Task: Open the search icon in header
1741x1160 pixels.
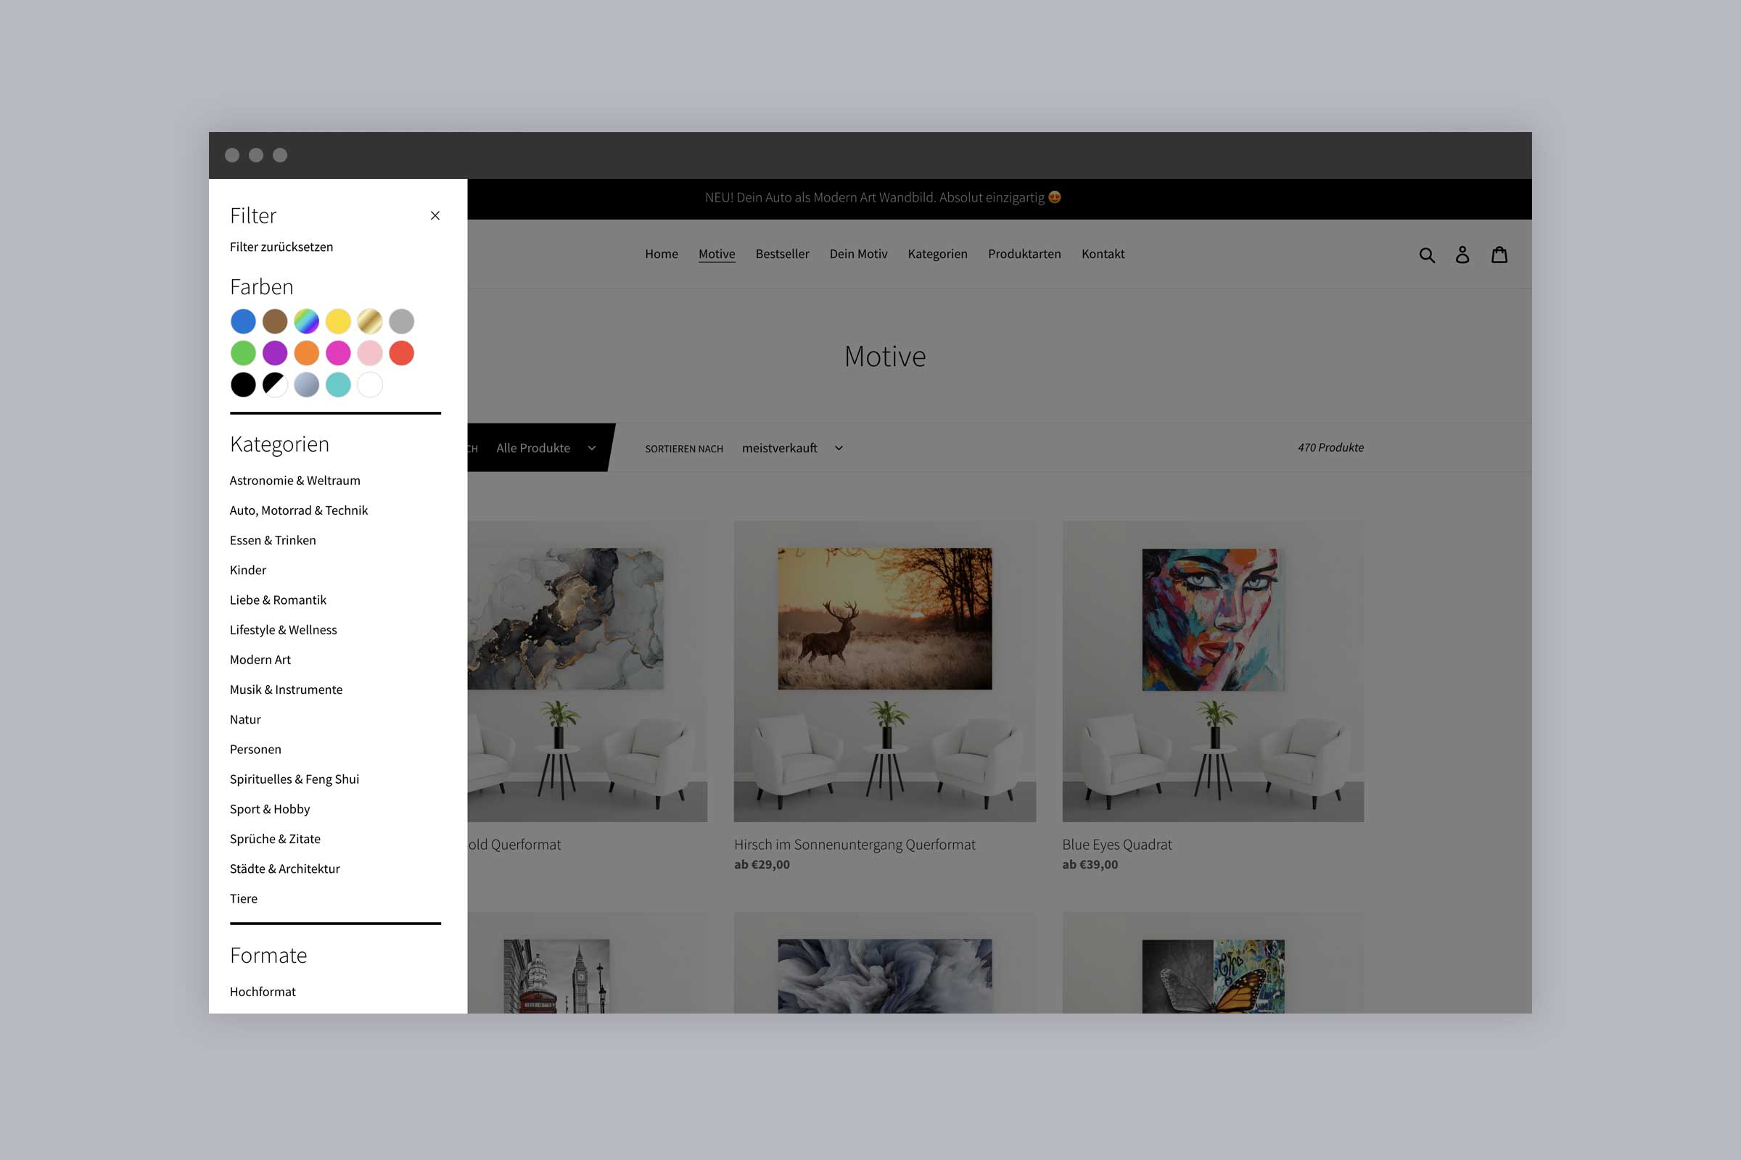Action: click(1426, 254)
